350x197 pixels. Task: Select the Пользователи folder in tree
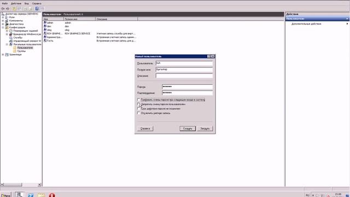pos(25,48)
